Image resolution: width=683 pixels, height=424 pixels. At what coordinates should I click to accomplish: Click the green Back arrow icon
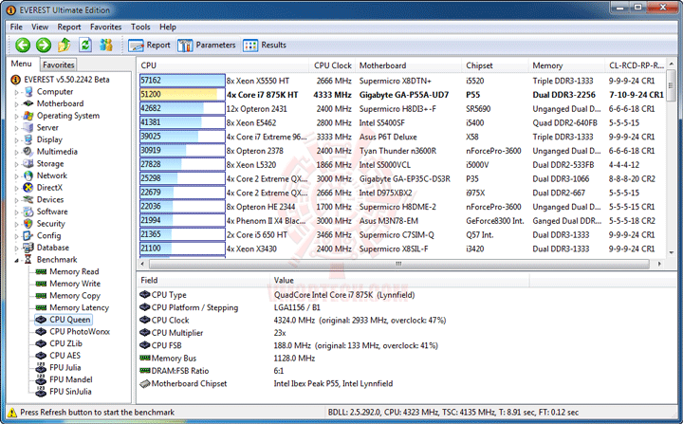coord(23,45)
